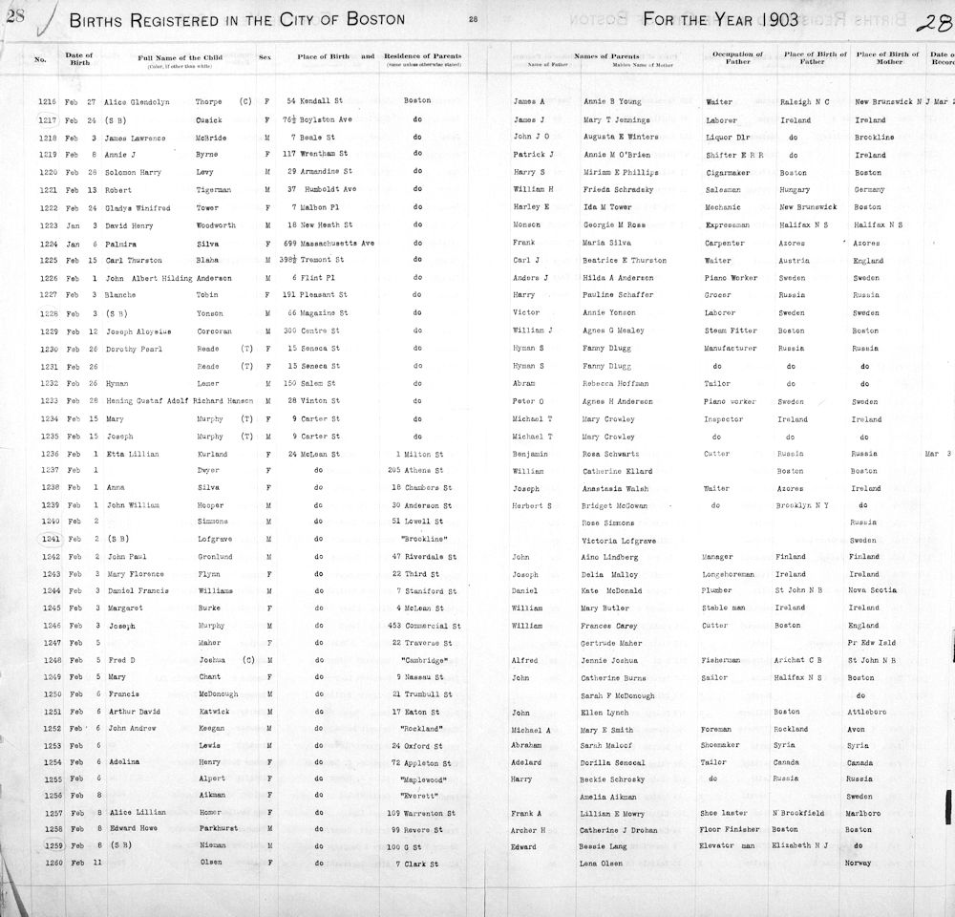Click mother 'Augusta E Winters'
The image size is (955, 917).
tap(621, 138)
